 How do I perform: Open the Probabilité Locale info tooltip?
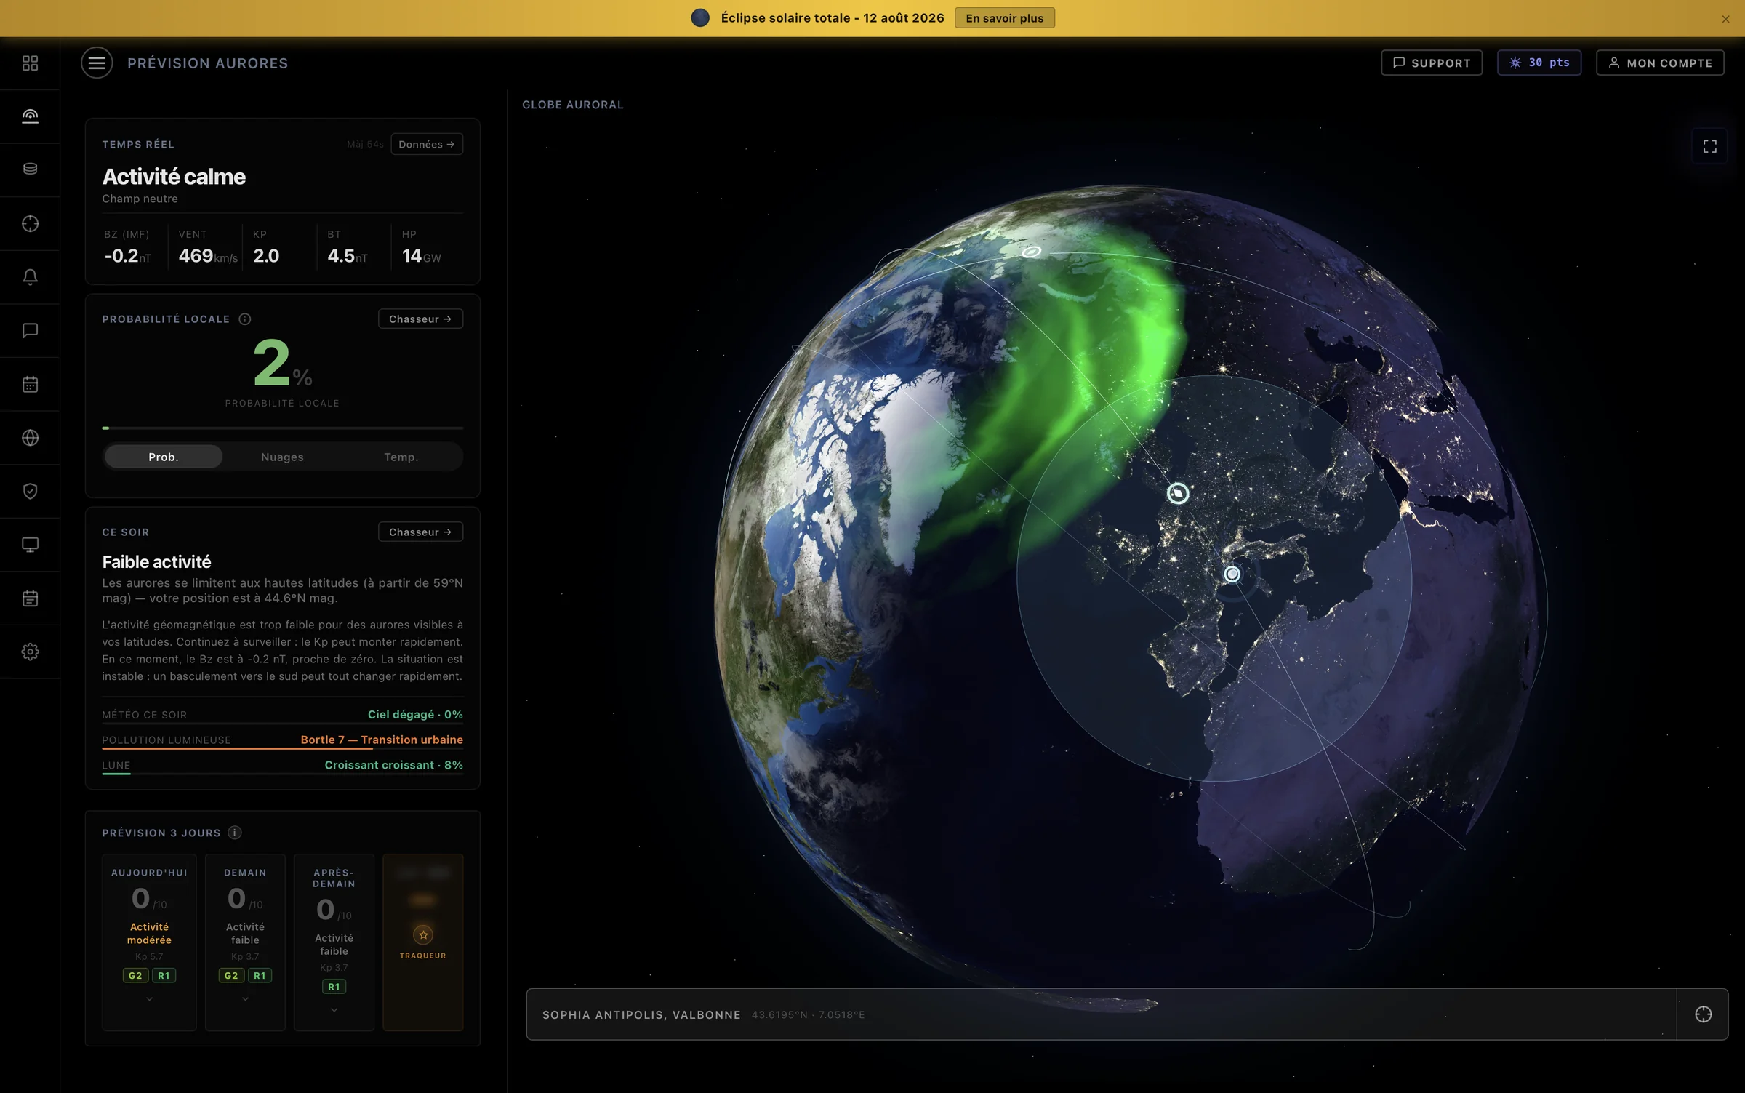pos(244,319)
